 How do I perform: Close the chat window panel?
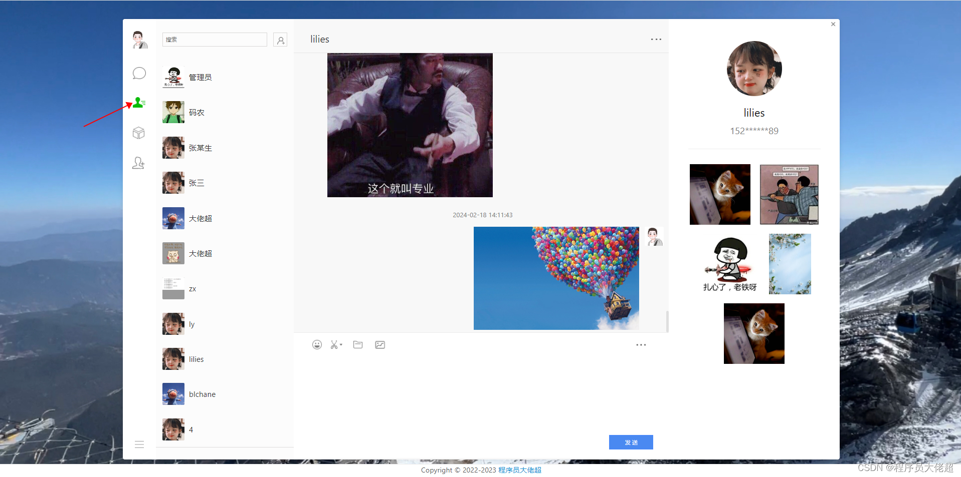pos(833,24)
